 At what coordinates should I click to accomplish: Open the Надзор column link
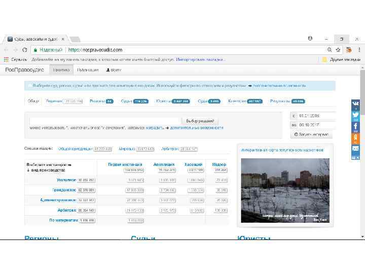219,164
